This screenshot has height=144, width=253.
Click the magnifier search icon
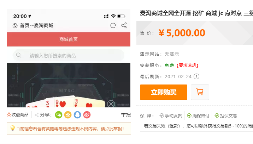(x=19, y=55)
